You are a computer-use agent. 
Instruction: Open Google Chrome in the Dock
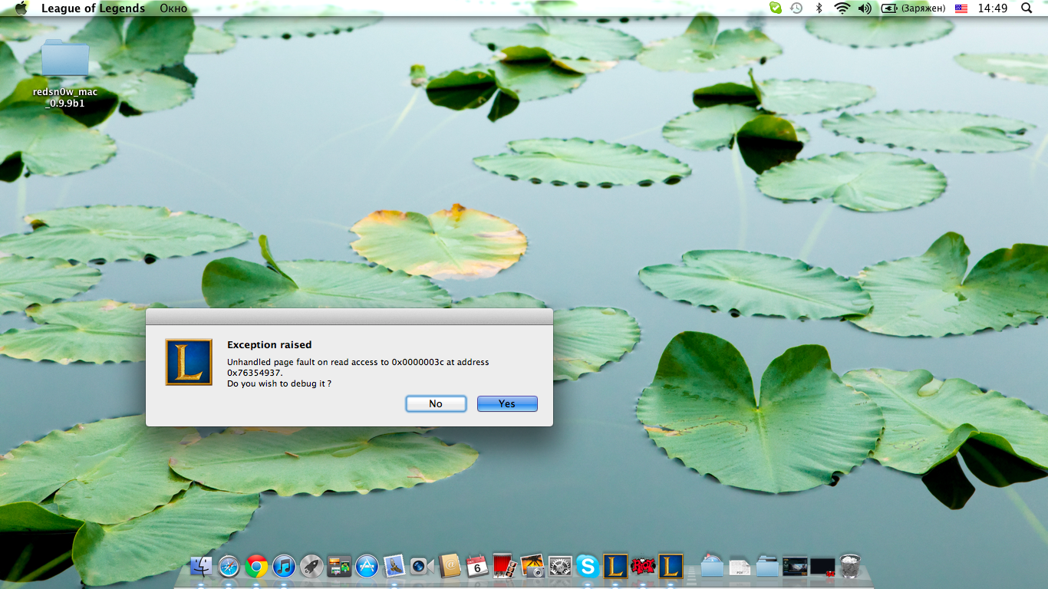point(256,566)
